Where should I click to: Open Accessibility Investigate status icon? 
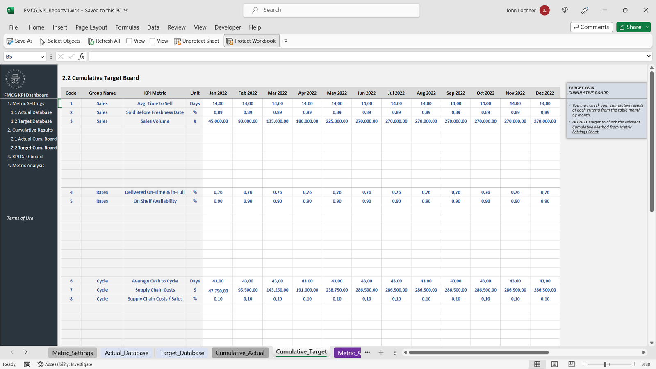[x=41, y=364]
